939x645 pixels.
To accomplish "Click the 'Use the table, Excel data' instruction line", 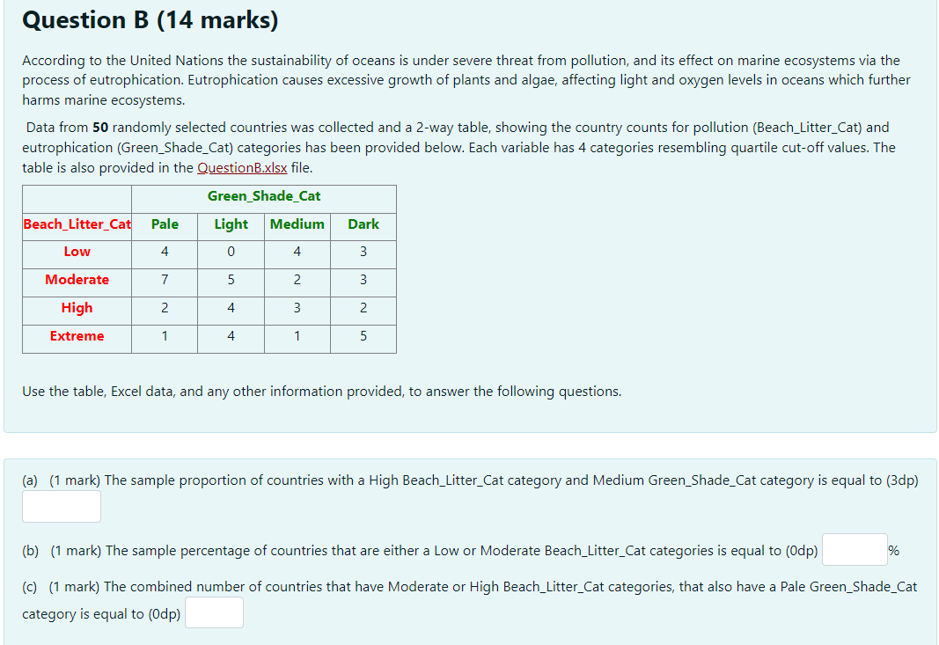I will pyautogui.click(x=321, y=392).
